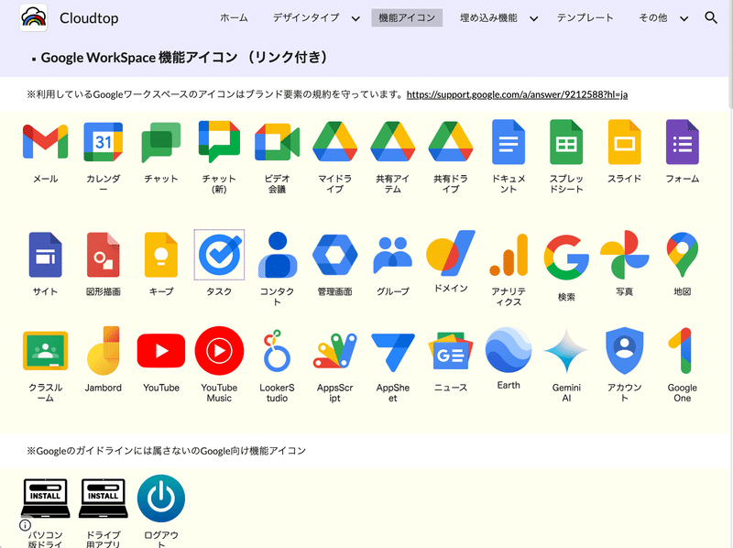Click the Cloudtop rainbow cloud logo
733x548 pixels.
(x=34, y=17)
